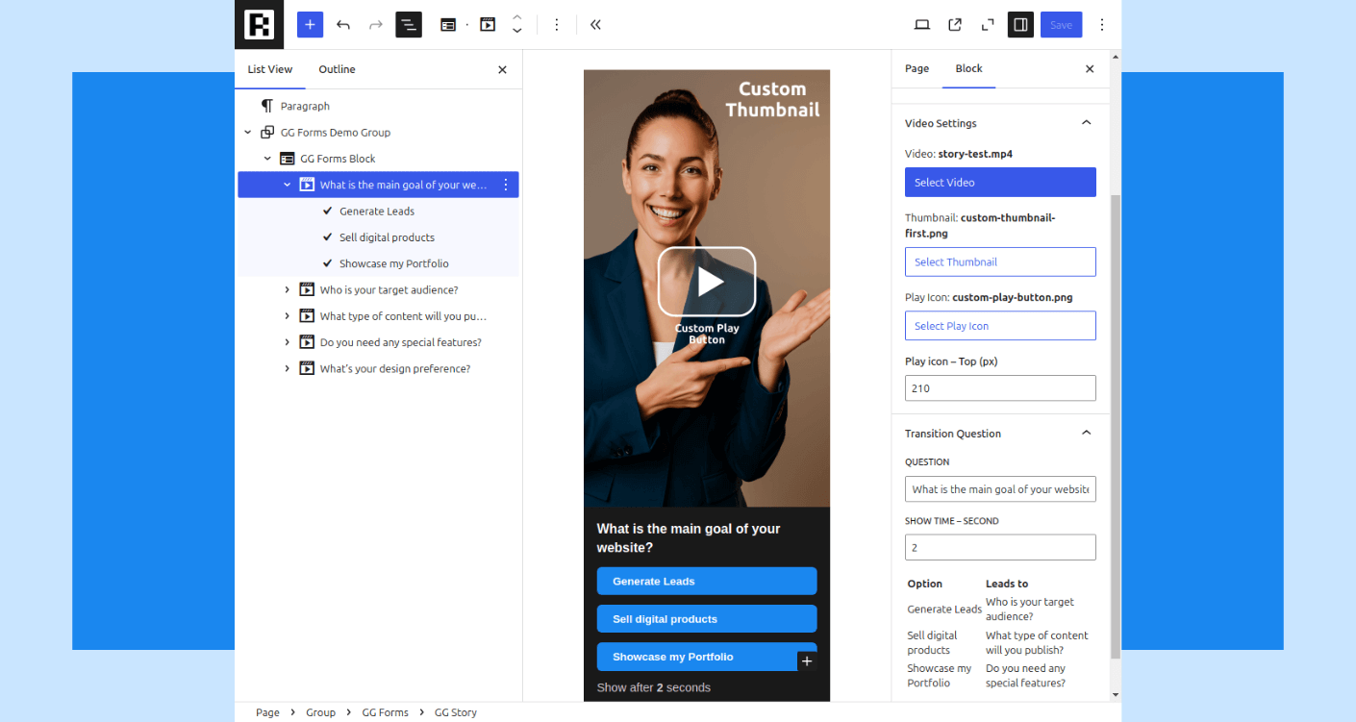Viewport: 1356px width, 722px height.
Task: Click the GG Story block type icon in toolbar
Action: 488,25
